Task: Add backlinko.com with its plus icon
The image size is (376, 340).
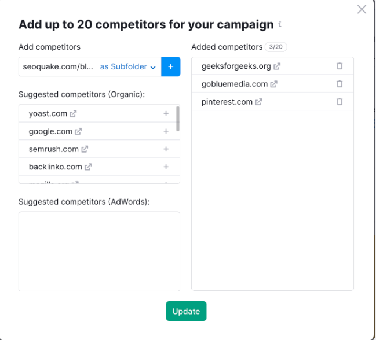Action: [x=166, y=167]
